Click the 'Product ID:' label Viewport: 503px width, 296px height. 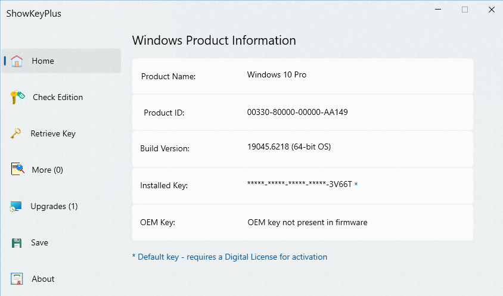(x=164, y=113)
